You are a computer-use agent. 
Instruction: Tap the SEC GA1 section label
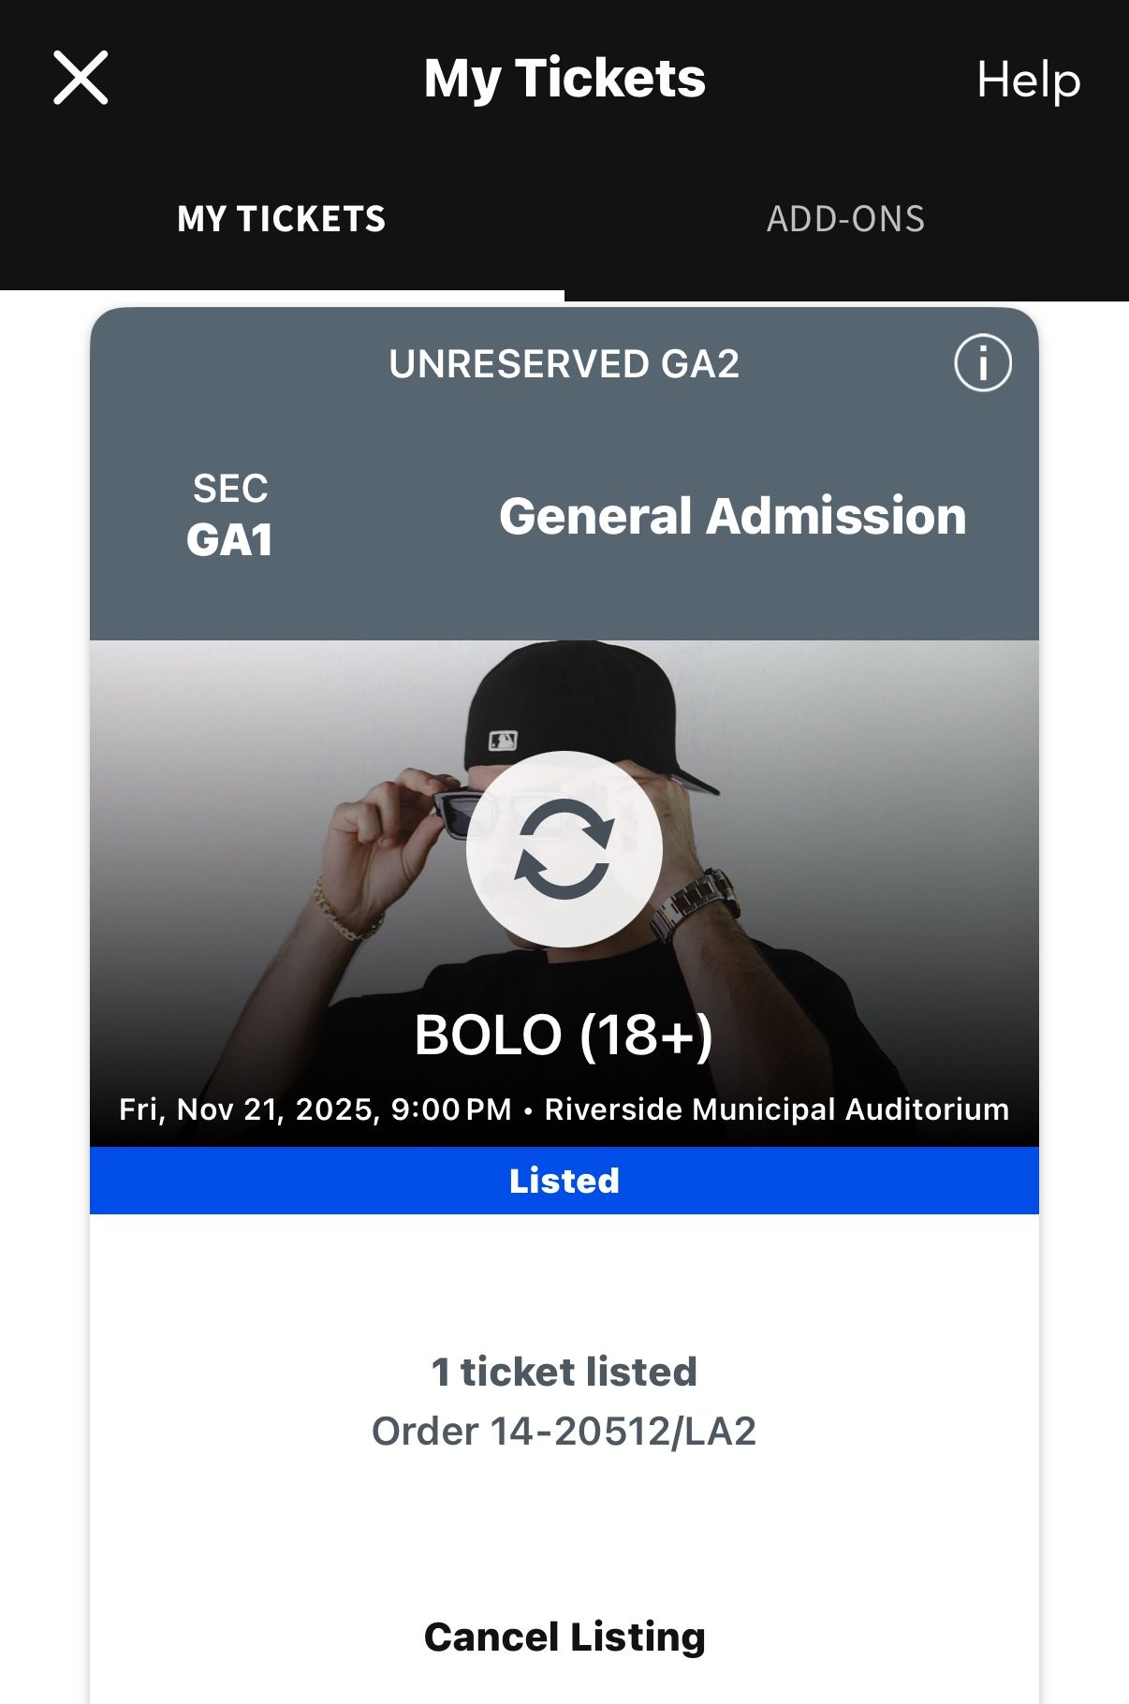pyautogui.click(x=229, y=516)
